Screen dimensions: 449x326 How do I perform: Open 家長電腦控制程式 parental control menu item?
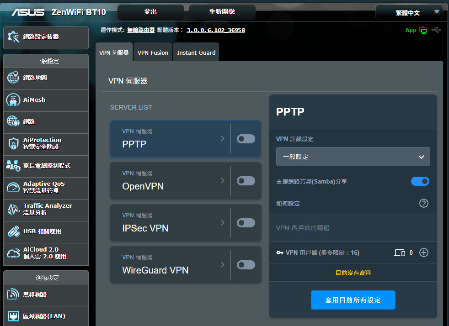(x=46, y=166)
